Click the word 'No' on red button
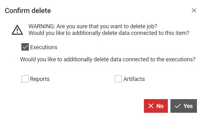The image size is (204, 115). tap(160, 106)
